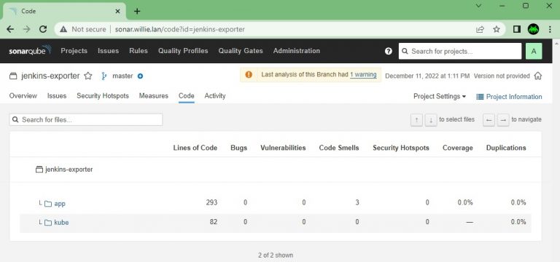Open a new browser tab

[x=137, y=11]
